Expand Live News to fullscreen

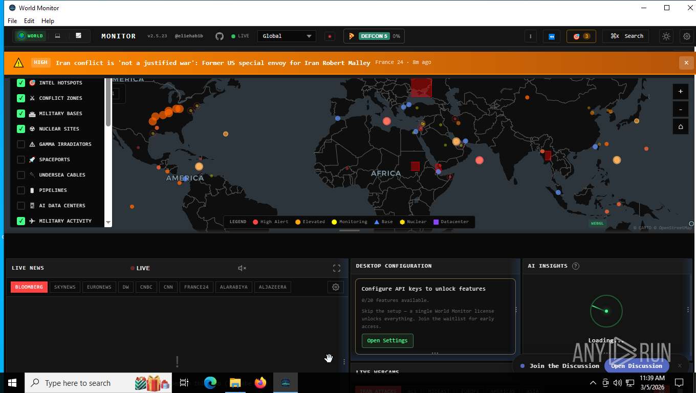point(337,268)
